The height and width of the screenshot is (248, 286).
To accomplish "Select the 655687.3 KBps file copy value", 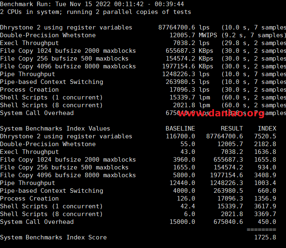I will [x=189, y=51].
